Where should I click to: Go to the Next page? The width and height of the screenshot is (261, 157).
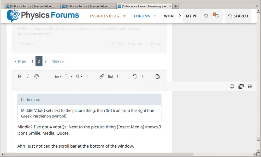[58, 61]
